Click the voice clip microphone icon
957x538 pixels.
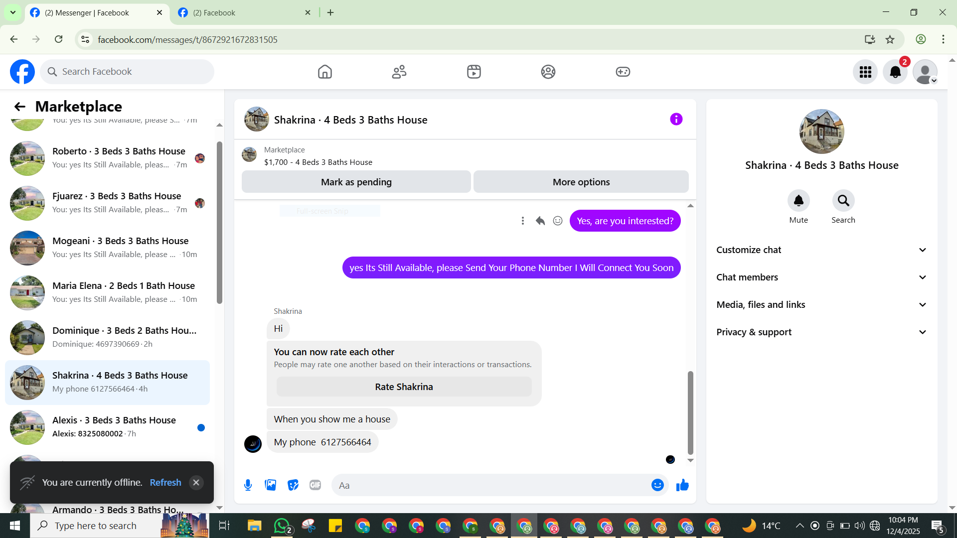pyautogui.click(x=248, y=485)
